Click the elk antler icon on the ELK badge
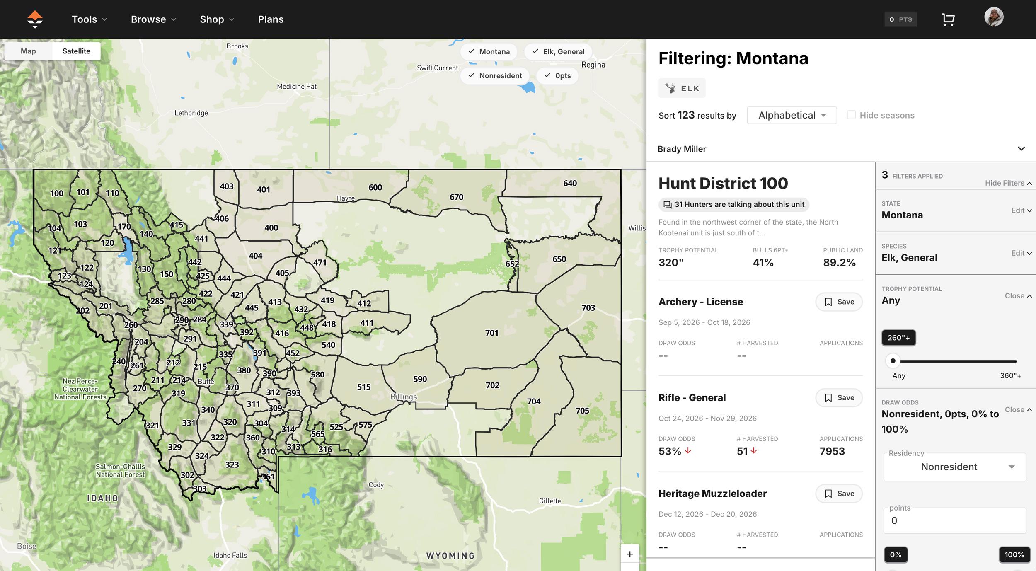 coord(670,87)
